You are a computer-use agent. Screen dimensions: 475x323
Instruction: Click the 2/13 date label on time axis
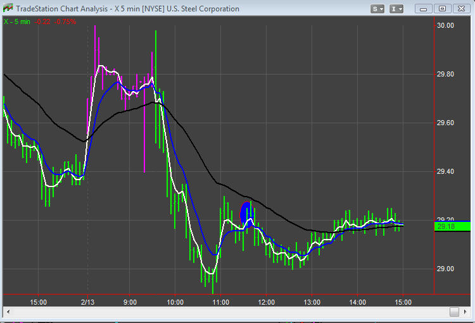[88, 302]
